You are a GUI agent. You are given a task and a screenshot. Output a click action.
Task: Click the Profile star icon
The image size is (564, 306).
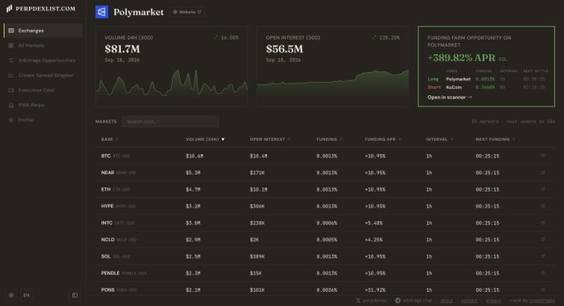point(11,119)
